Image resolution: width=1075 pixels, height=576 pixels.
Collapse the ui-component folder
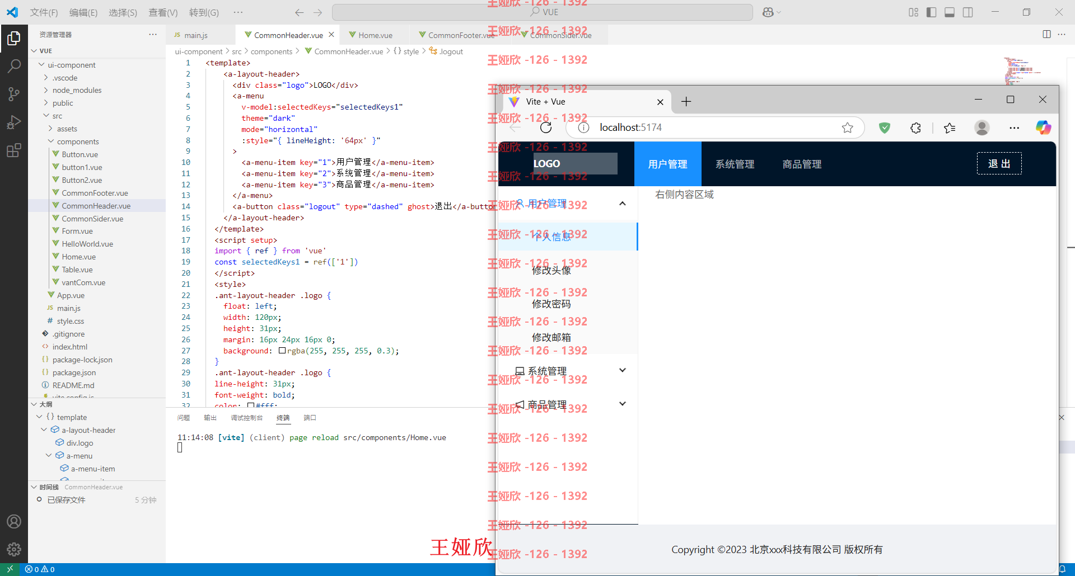(x=41, y=65)
